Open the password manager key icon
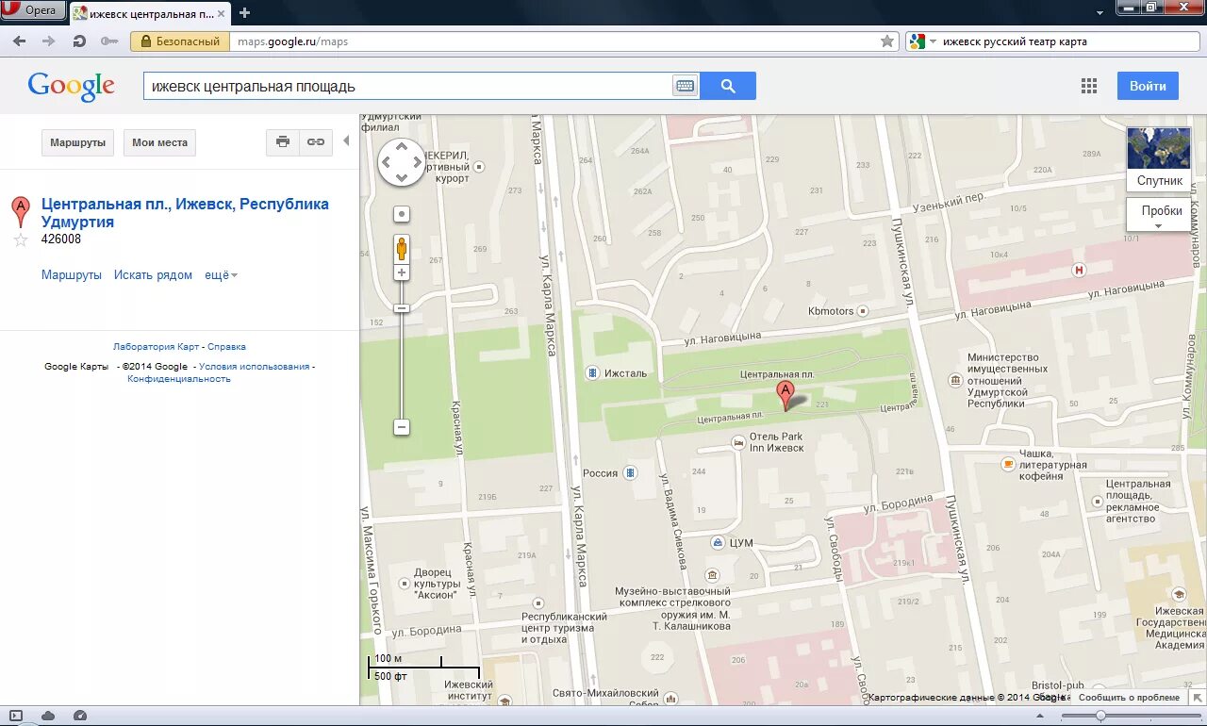The image size is (1207, 726). pos(109,41)
